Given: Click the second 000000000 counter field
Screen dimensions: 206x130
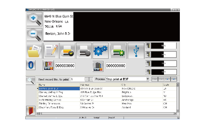Looking at the screenshot, I should tap(116, 66).
